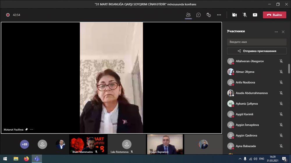Click the participants list scrollbar
The image size is (291, 163).
tap(289, 69)
